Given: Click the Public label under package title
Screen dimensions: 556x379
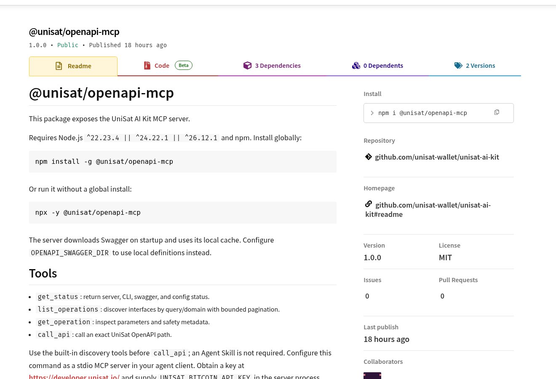Looking at the screenshot, I should point(68,45).
